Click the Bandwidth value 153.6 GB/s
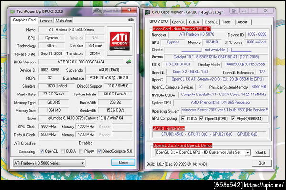 tap(115, 110)
